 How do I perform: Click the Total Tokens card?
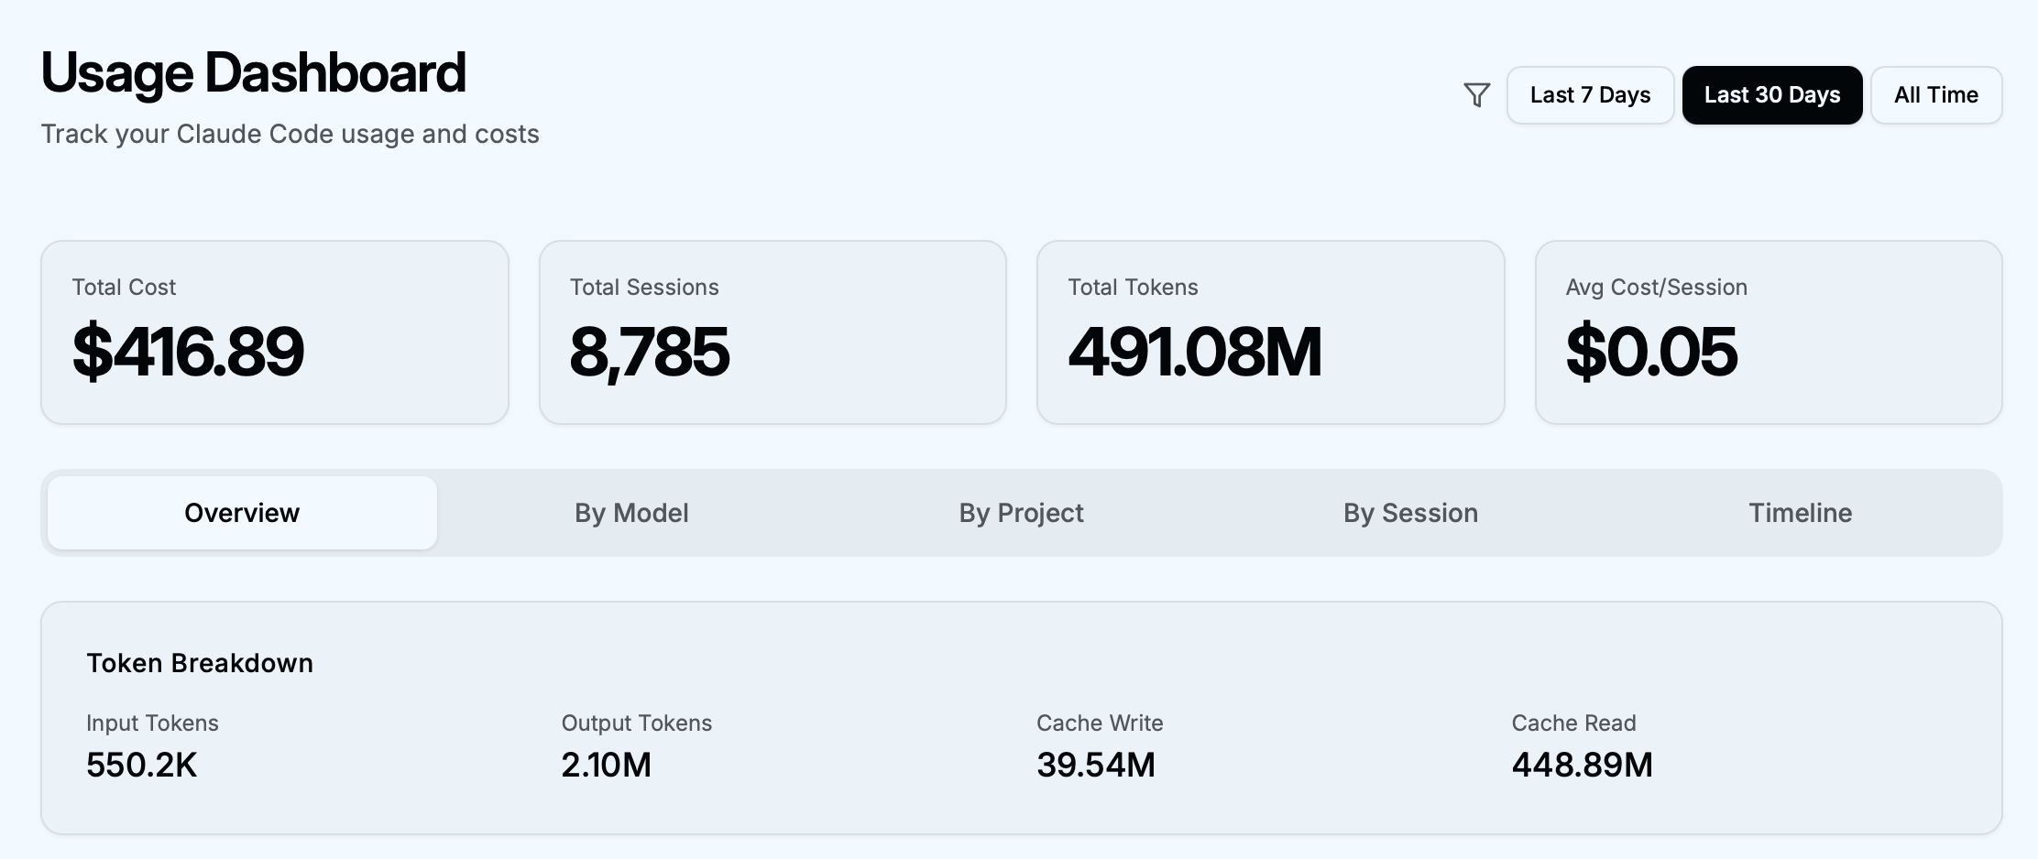(x=1270, y=332)
